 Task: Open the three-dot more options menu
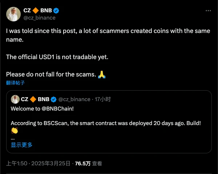click(x=208, y=11)
